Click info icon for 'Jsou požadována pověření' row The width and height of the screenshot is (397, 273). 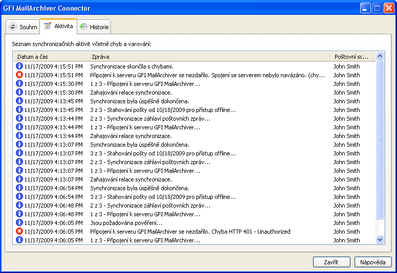[19, 222]
